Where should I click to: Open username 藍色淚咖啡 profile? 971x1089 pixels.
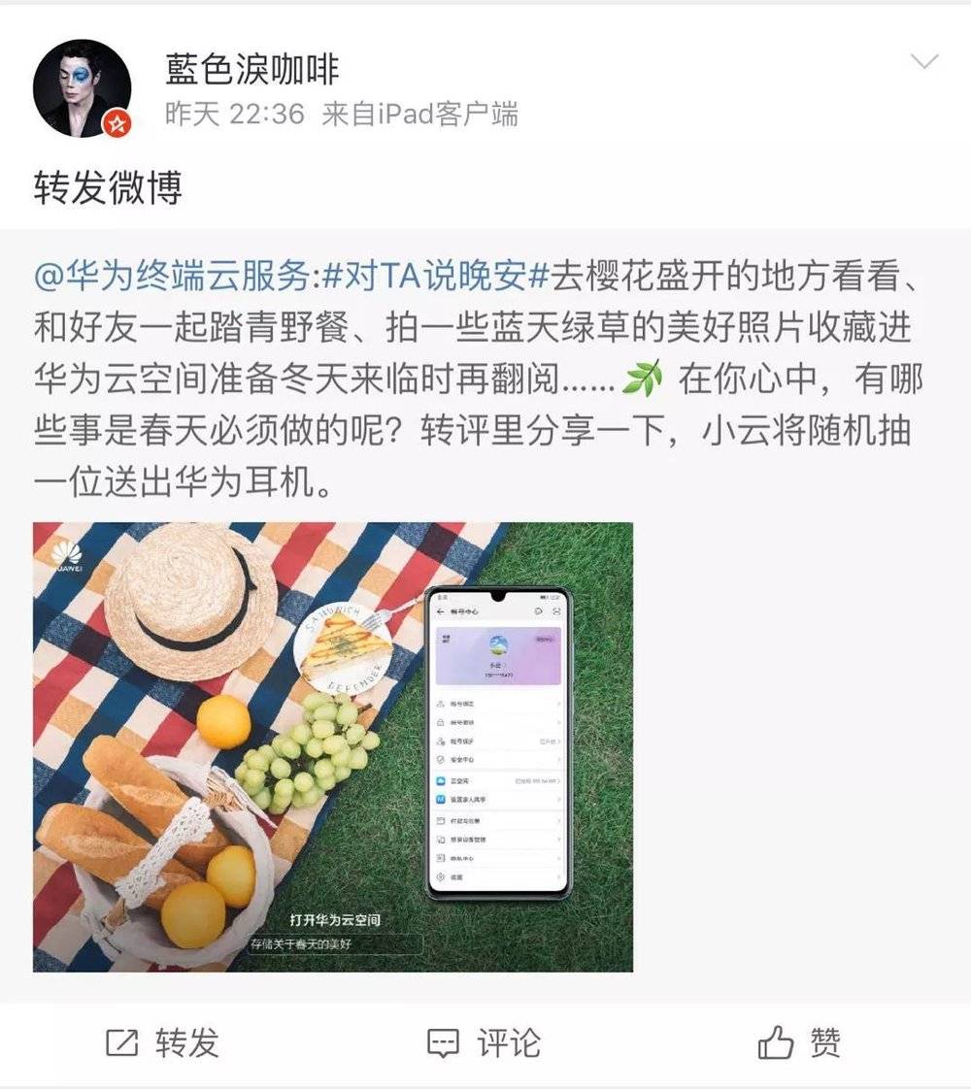coord(252,69)
